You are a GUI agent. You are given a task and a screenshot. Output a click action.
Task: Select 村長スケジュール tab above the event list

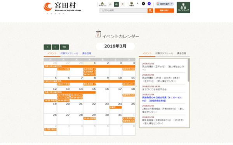[164, 53]
